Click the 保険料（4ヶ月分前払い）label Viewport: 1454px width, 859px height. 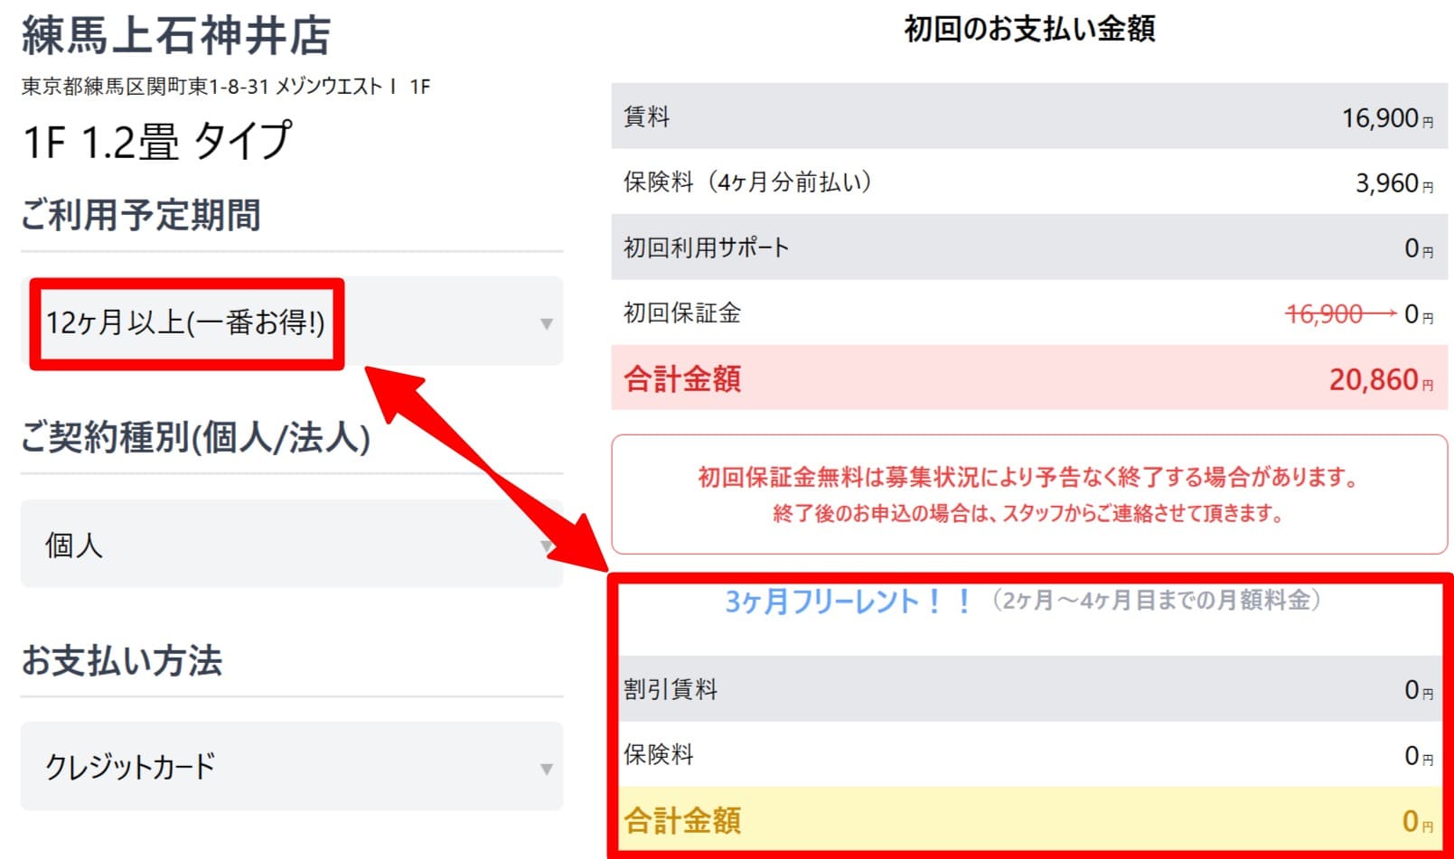pos(748,182)
